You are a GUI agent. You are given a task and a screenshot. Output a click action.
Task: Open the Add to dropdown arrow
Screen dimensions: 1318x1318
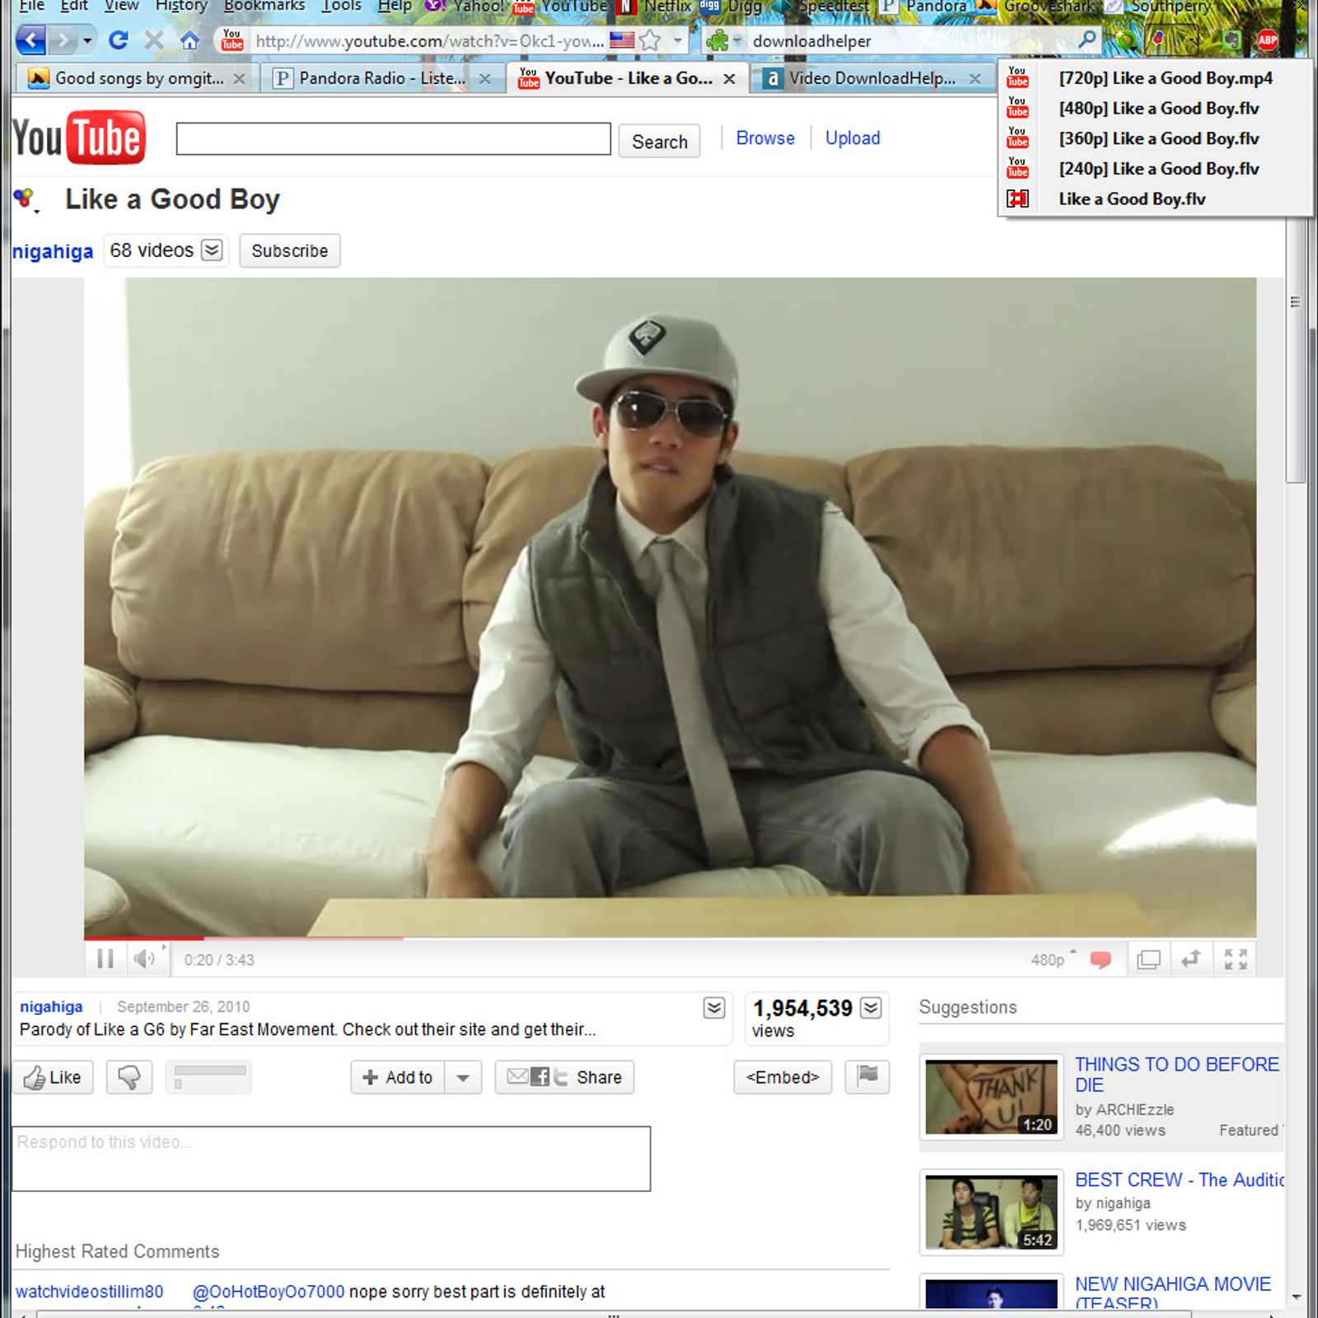[x=463, y=1077]
